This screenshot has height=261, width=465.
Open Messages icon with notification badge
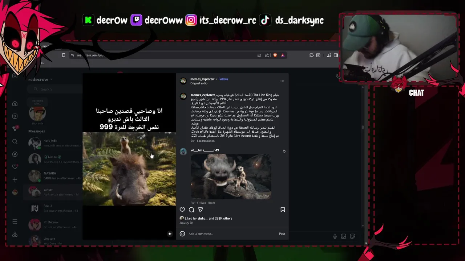(15, 129)
